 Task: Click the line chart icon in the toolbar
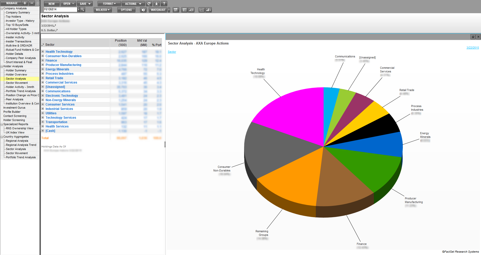coord(202,10)
